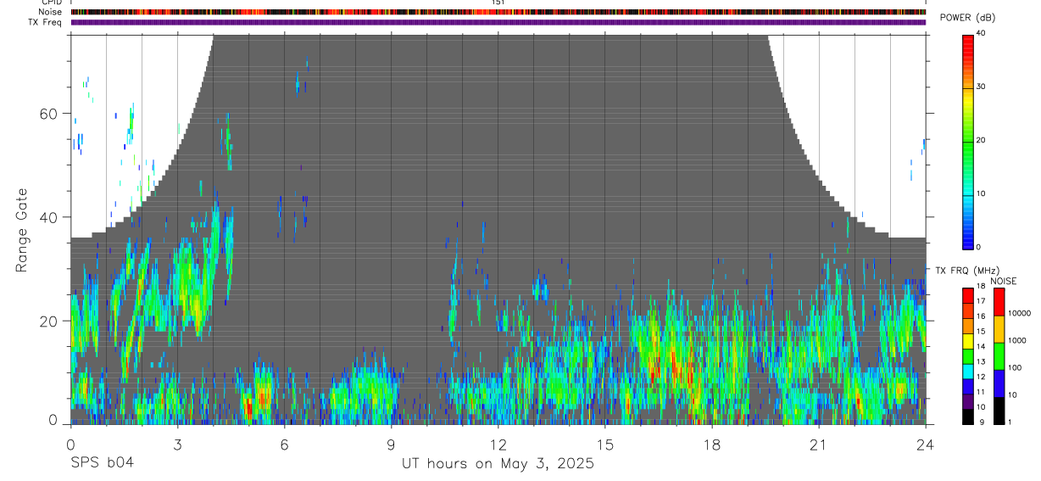Click the 10000 label in NOISE legend

1019,313
